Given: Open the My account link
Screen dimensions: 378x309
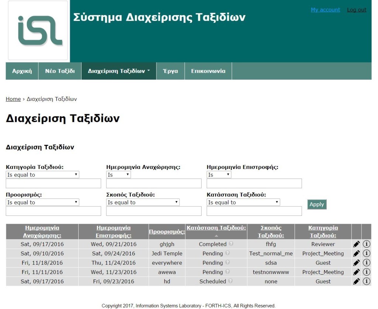Looking at the screenshot, I should tap(325, 10).
